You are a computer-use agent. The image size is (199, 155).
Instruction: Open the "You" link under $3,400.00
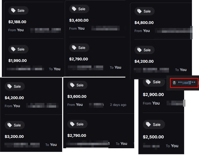pos(81,28)
